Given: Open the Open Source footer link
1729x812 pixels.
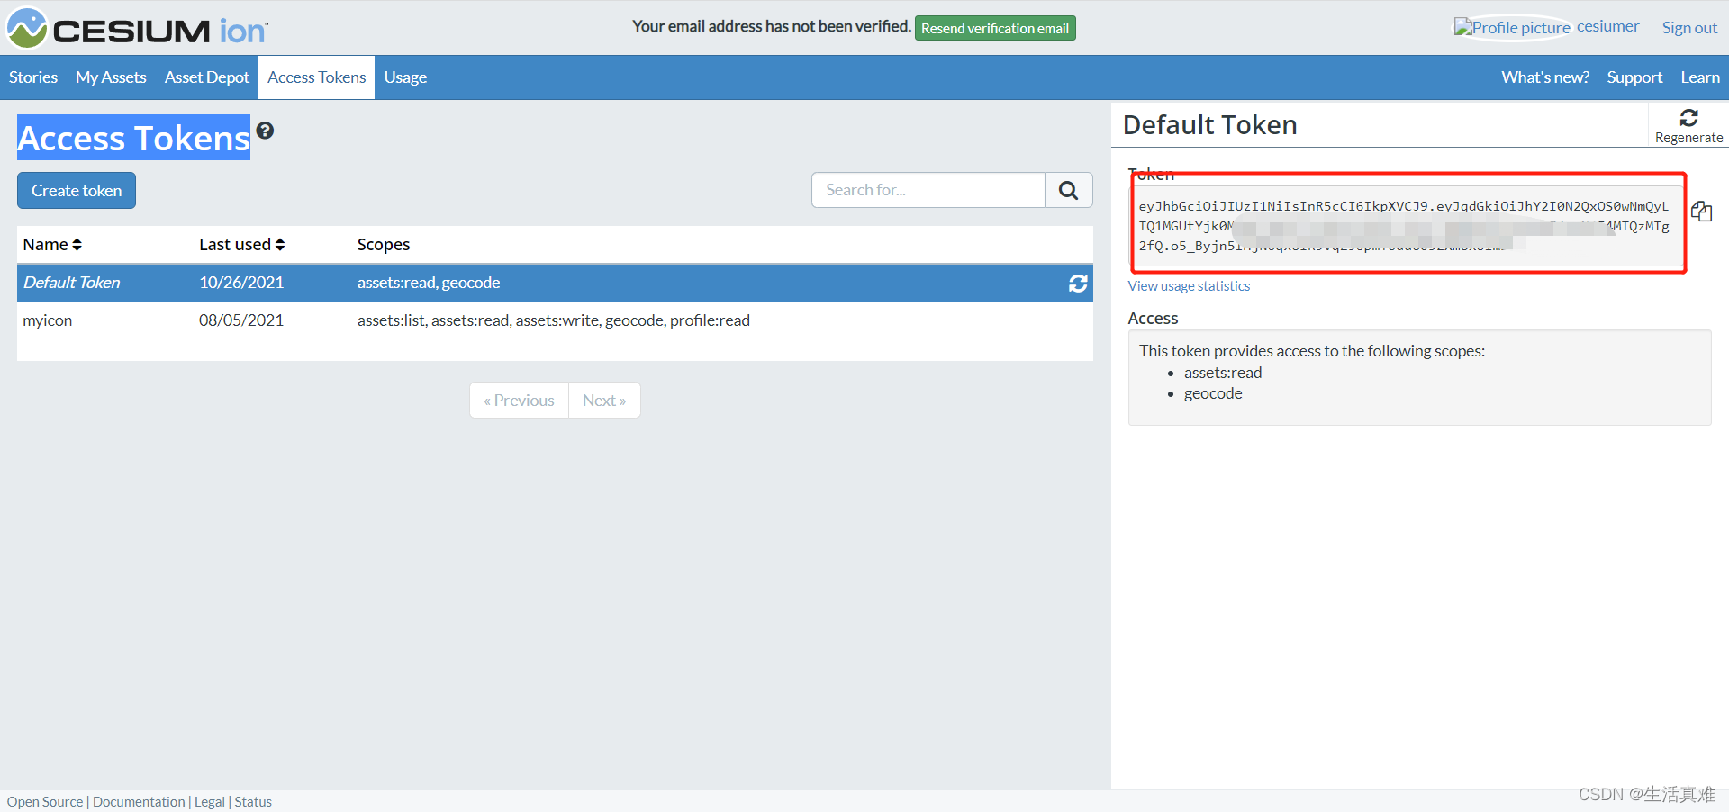Looking at the screenshot, I should coord(45,802).
